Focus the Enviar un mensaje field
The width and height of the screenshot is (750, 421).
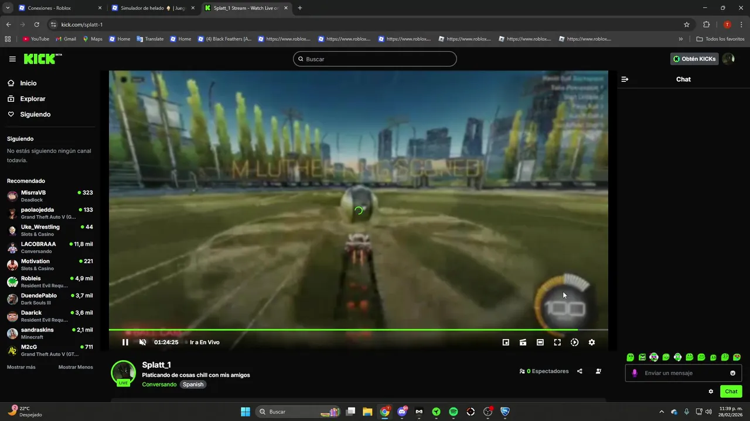[683, 373]
